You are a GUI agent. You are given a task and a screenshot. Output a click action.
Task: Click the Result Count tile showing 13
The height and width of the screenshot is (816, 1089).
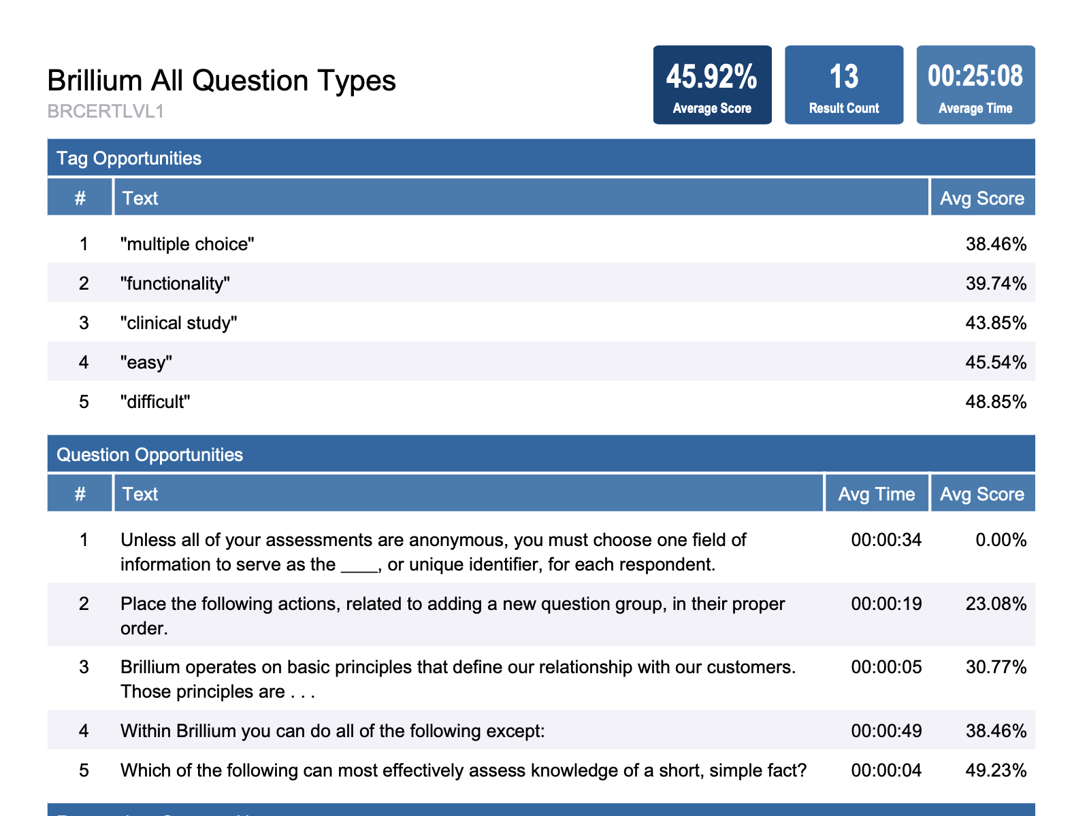tap(844, 84)
